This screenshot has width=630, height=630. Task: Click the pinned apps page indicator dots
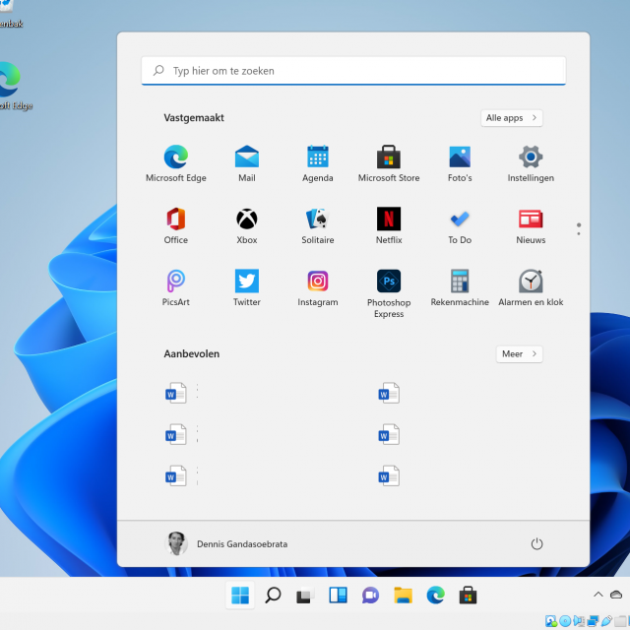[x=579, y=229]
